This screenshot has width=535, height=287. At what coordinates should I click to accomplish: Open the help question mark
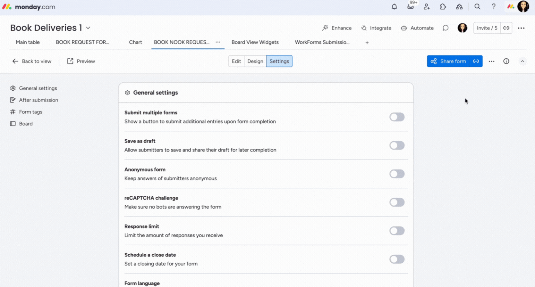point(494,7)
